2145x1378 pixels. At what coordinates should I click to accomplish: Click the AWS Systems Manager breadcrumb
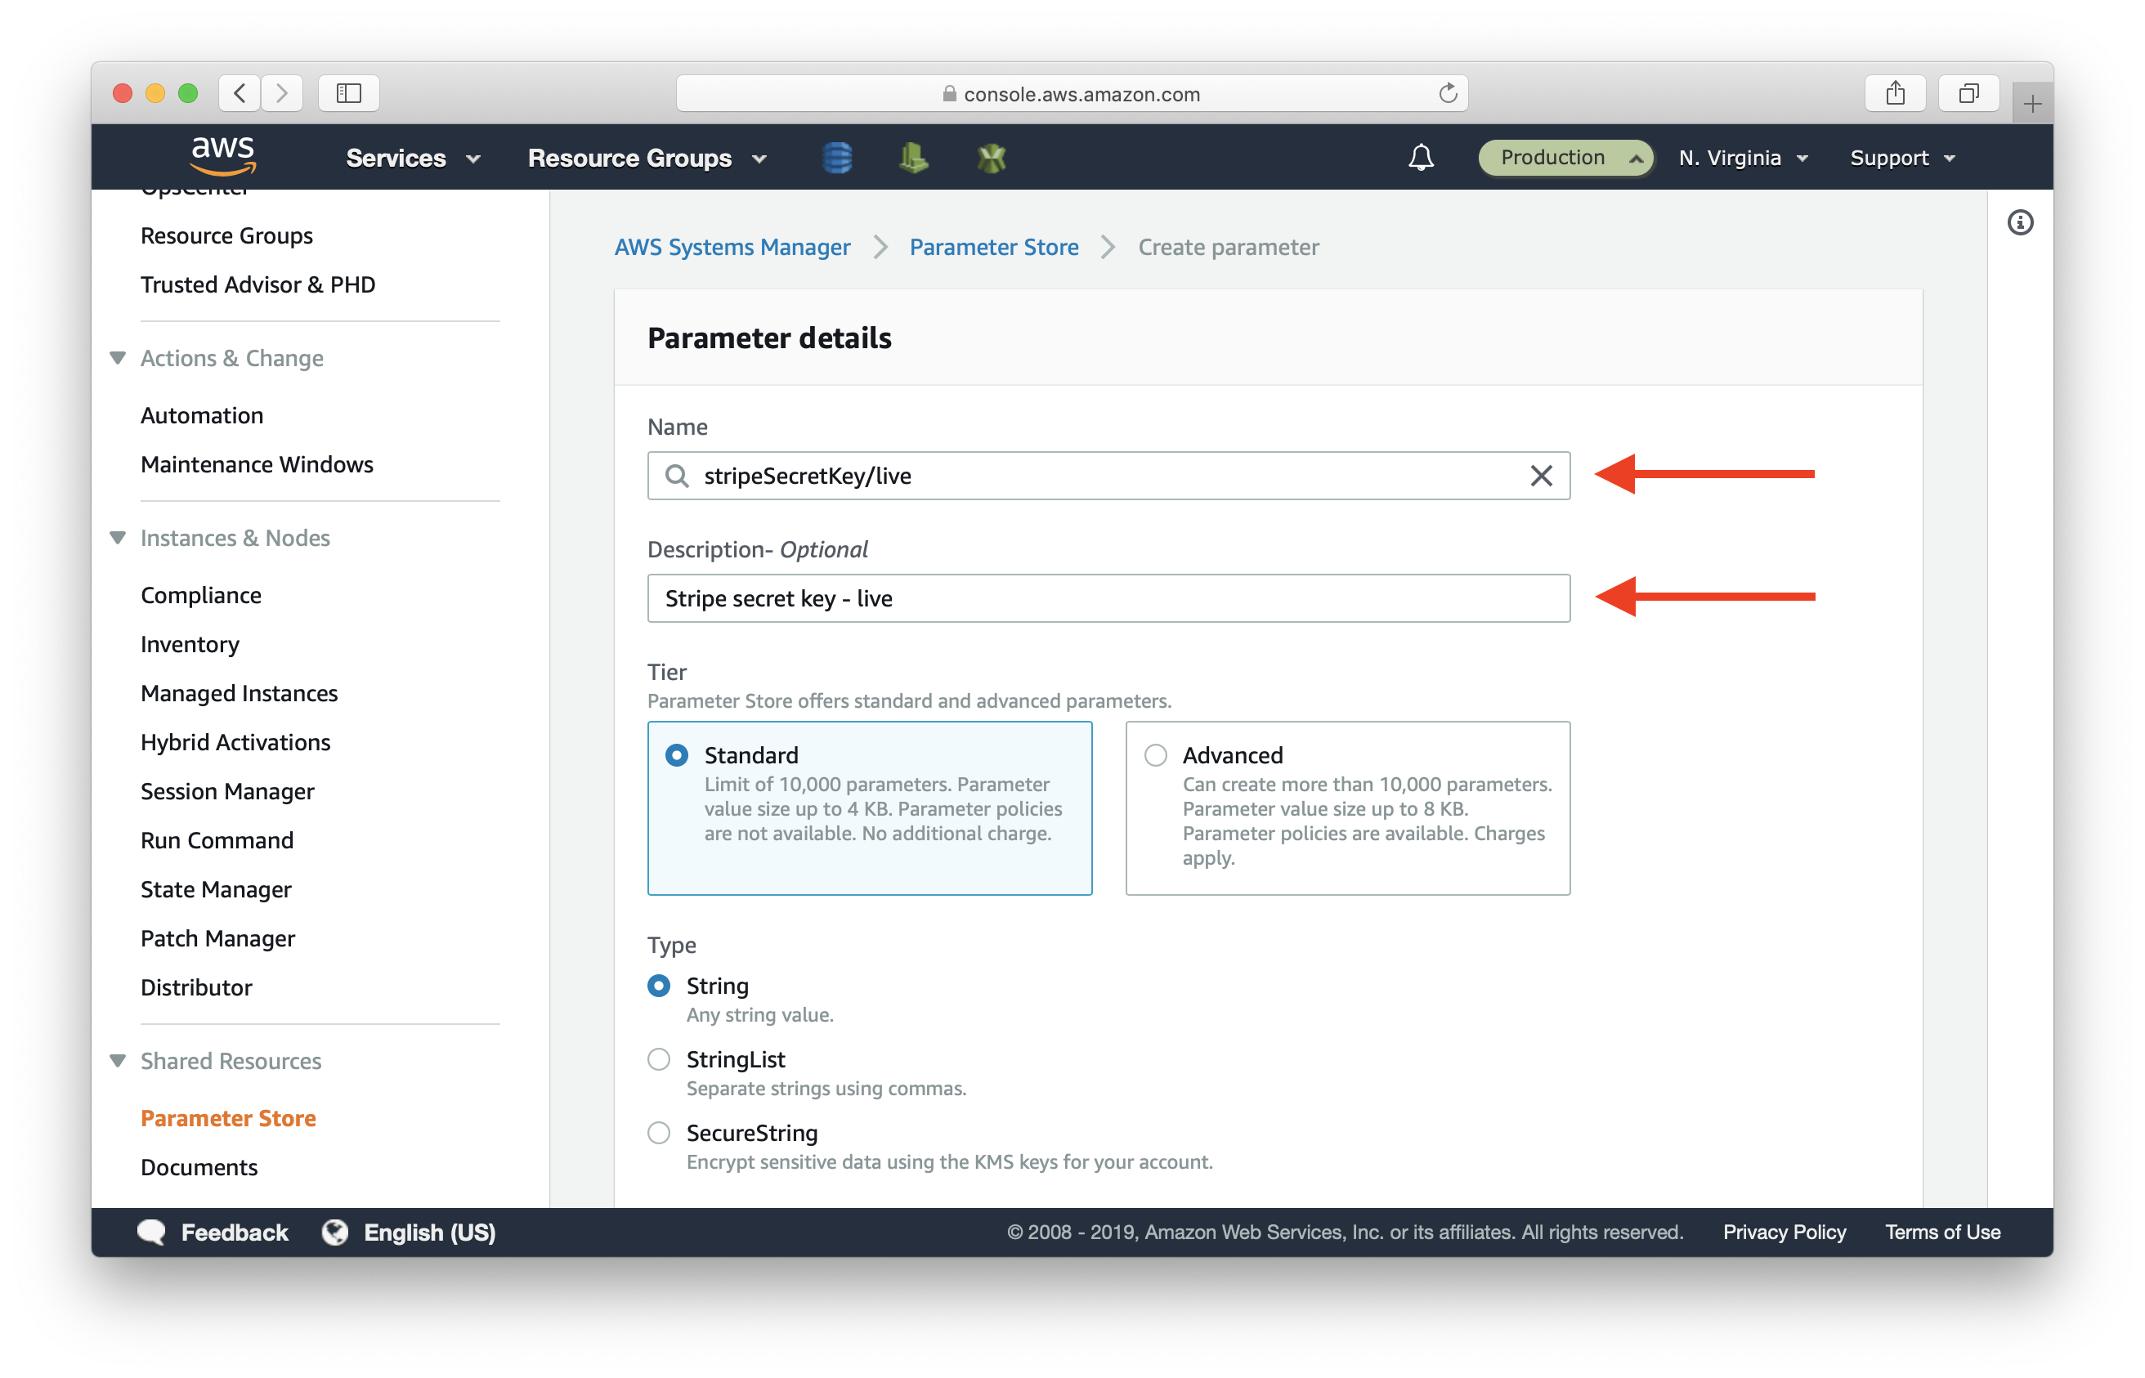730,247
